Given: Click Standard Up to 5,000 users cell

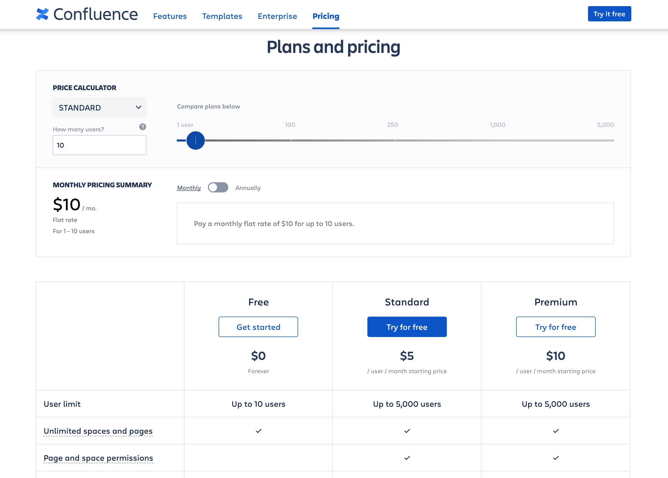Looking at the screenshot, I should pyautogui.click(x=407, y=404).
